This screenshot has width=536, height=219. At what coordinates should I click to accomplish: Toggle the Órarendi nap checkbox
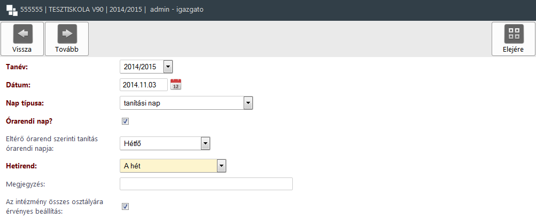[125, 121]
